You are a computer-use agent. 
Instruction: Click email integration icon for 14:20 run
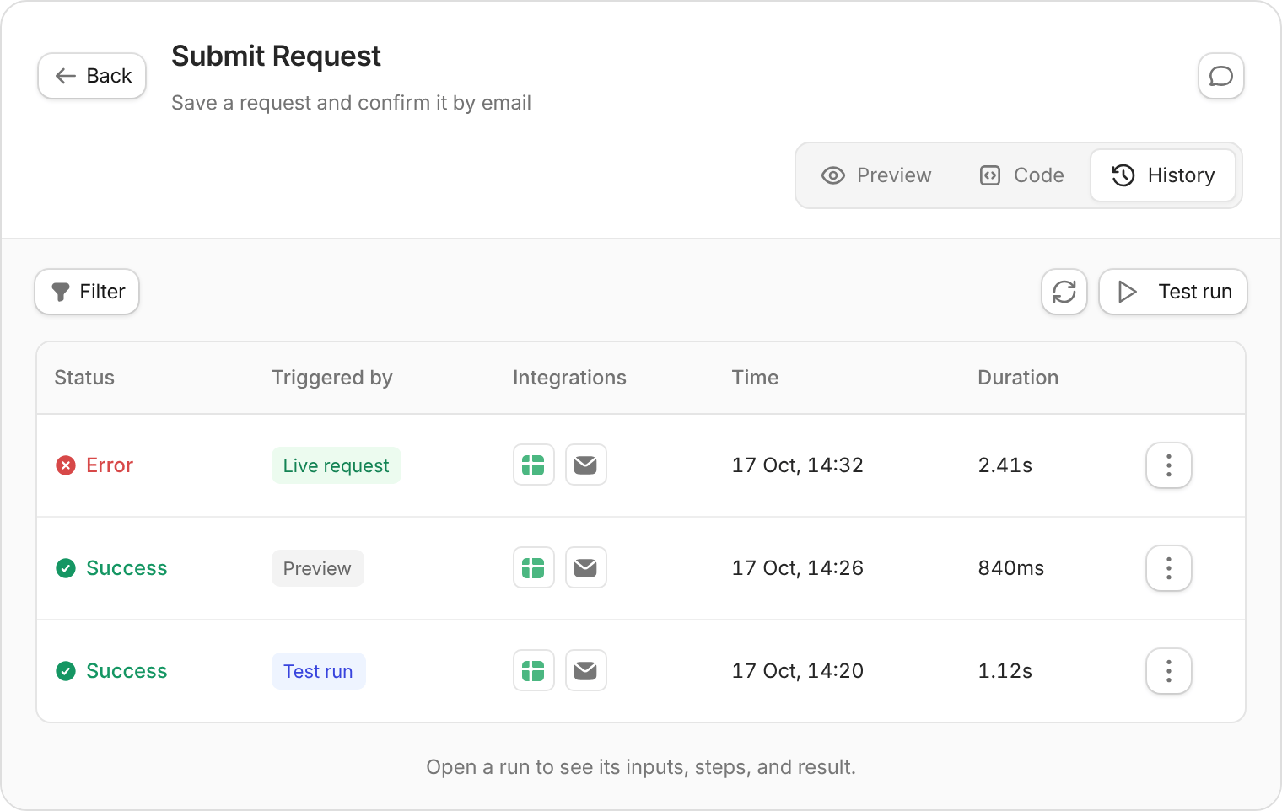(585, 671)
